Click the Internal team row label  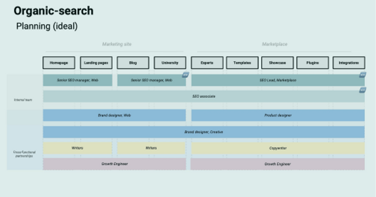[23, 100]
